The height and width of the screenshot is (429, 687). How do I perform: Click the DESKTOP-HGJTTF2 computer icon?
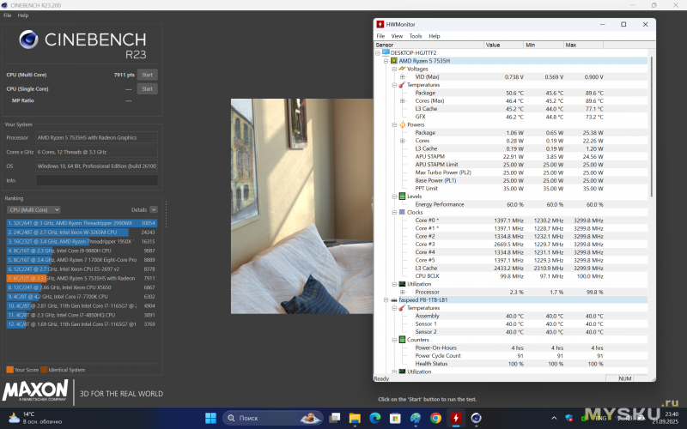click(386, 52)
